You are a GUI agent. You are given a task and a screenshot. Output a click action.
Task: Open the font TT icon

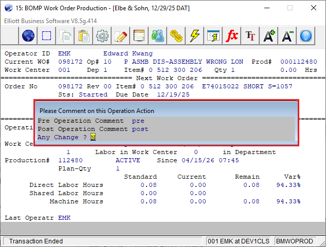250,36
